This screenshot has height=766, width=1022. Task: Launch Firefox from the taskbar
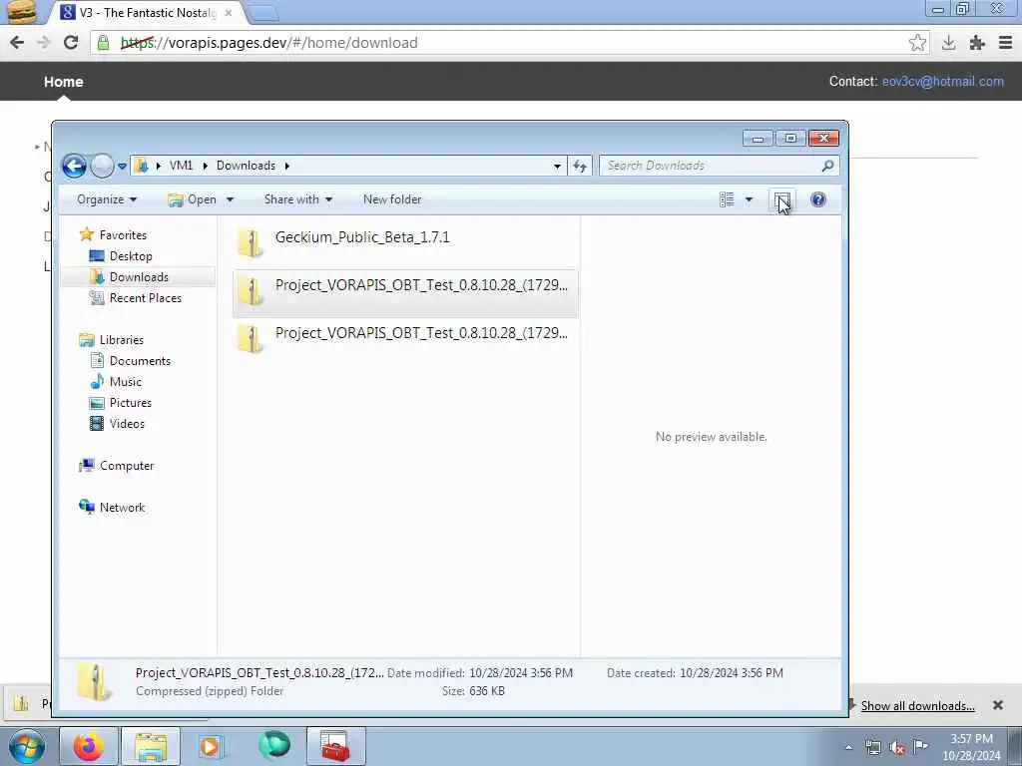88,746
